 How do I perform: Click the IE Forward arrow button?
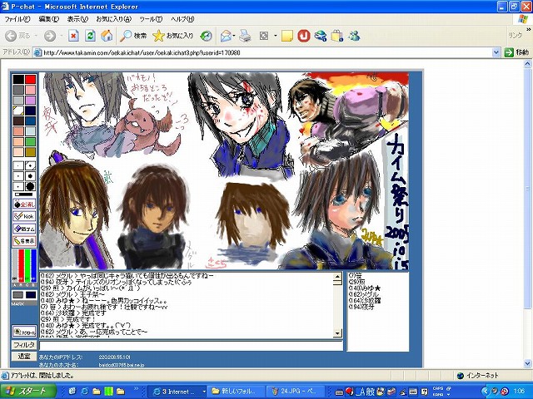(50, 36)
